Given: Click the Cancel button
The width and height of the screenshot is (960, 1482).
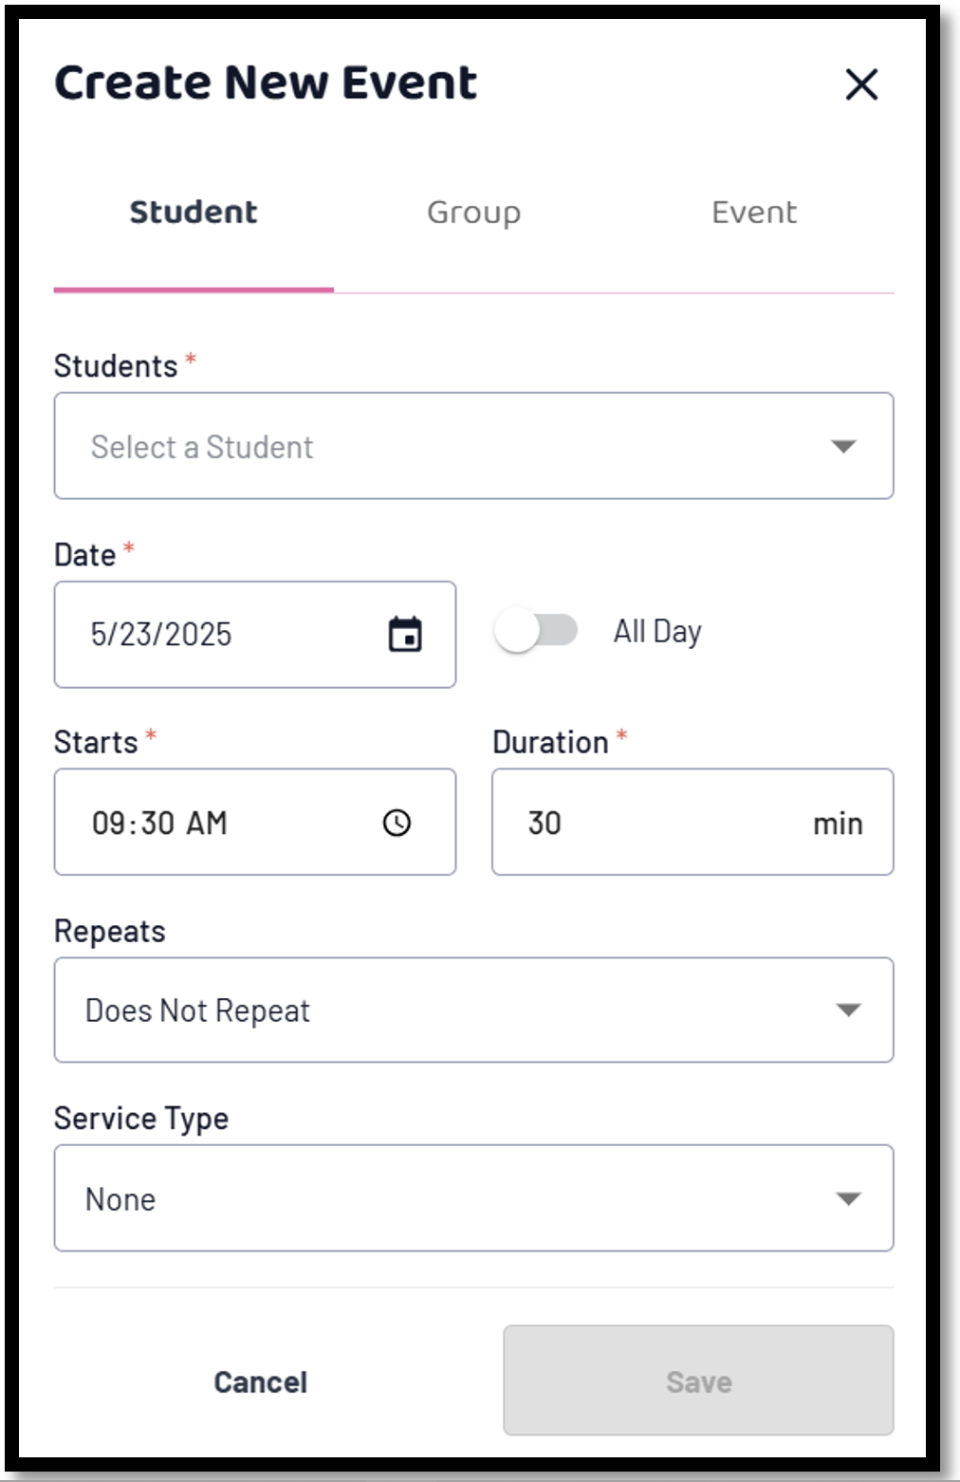Looking at the screenshot, I should coord(260,1381).
